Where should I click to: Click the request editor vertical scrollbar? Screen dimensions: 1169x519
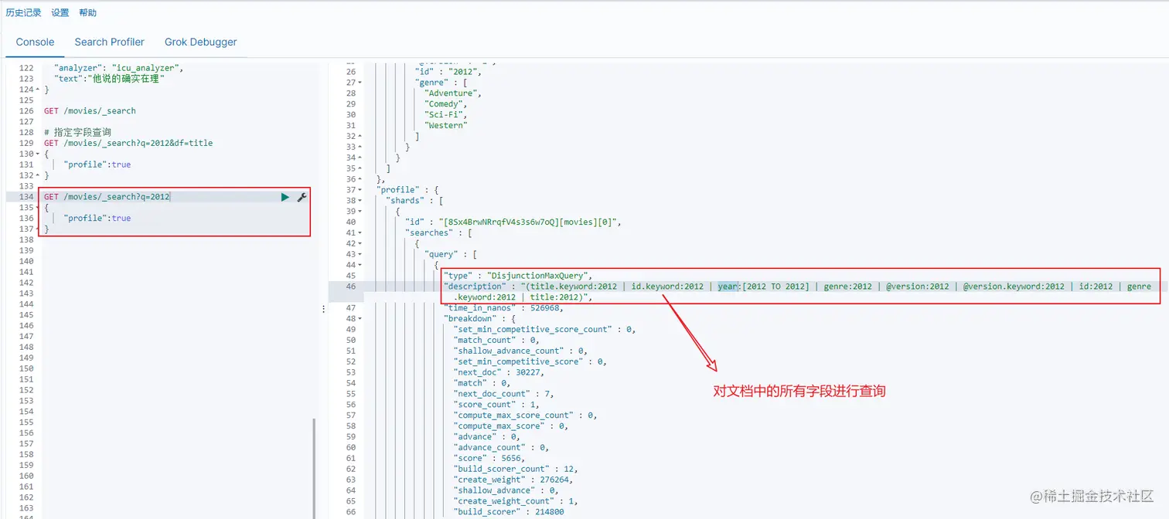(314, 468)
